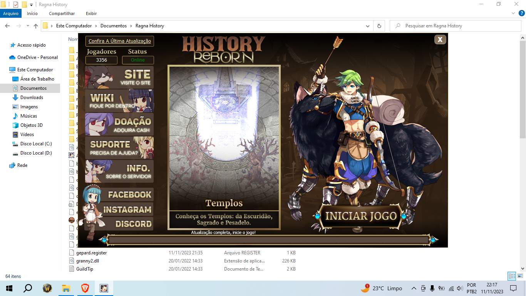
Task: Open Disco Local (D:) in navigation pane
Action: coord(36,153)
